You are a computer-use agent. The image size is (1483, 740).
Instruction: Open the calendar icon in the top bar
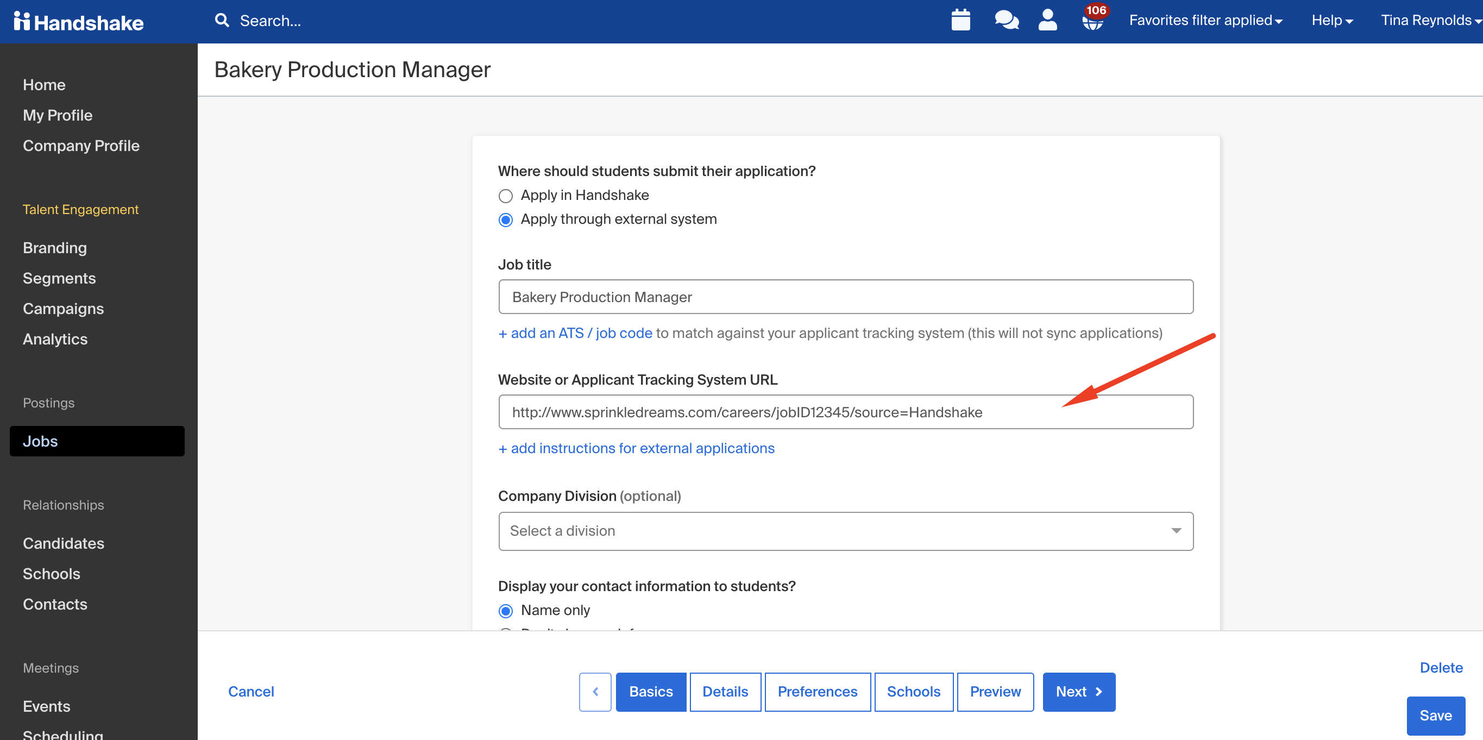tap(960, 20)
